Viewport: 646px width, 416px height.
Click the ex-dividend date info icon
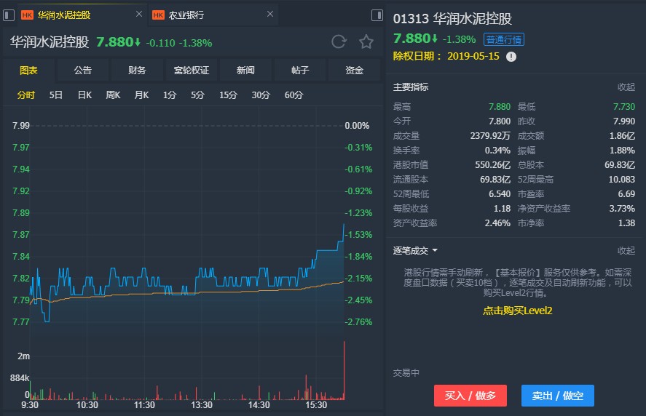click(511, 56)
